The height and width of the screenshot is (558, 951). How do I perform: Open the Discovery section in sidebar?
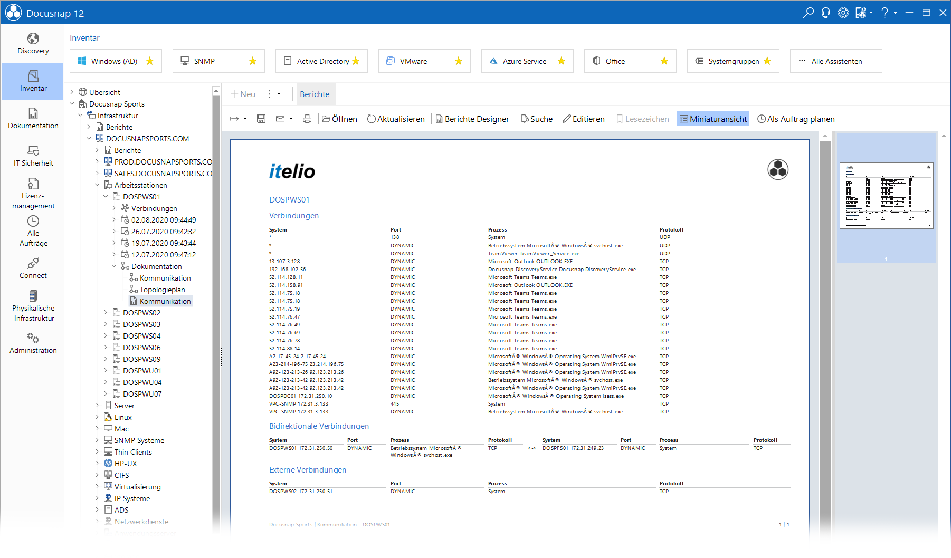coord(33,44)
